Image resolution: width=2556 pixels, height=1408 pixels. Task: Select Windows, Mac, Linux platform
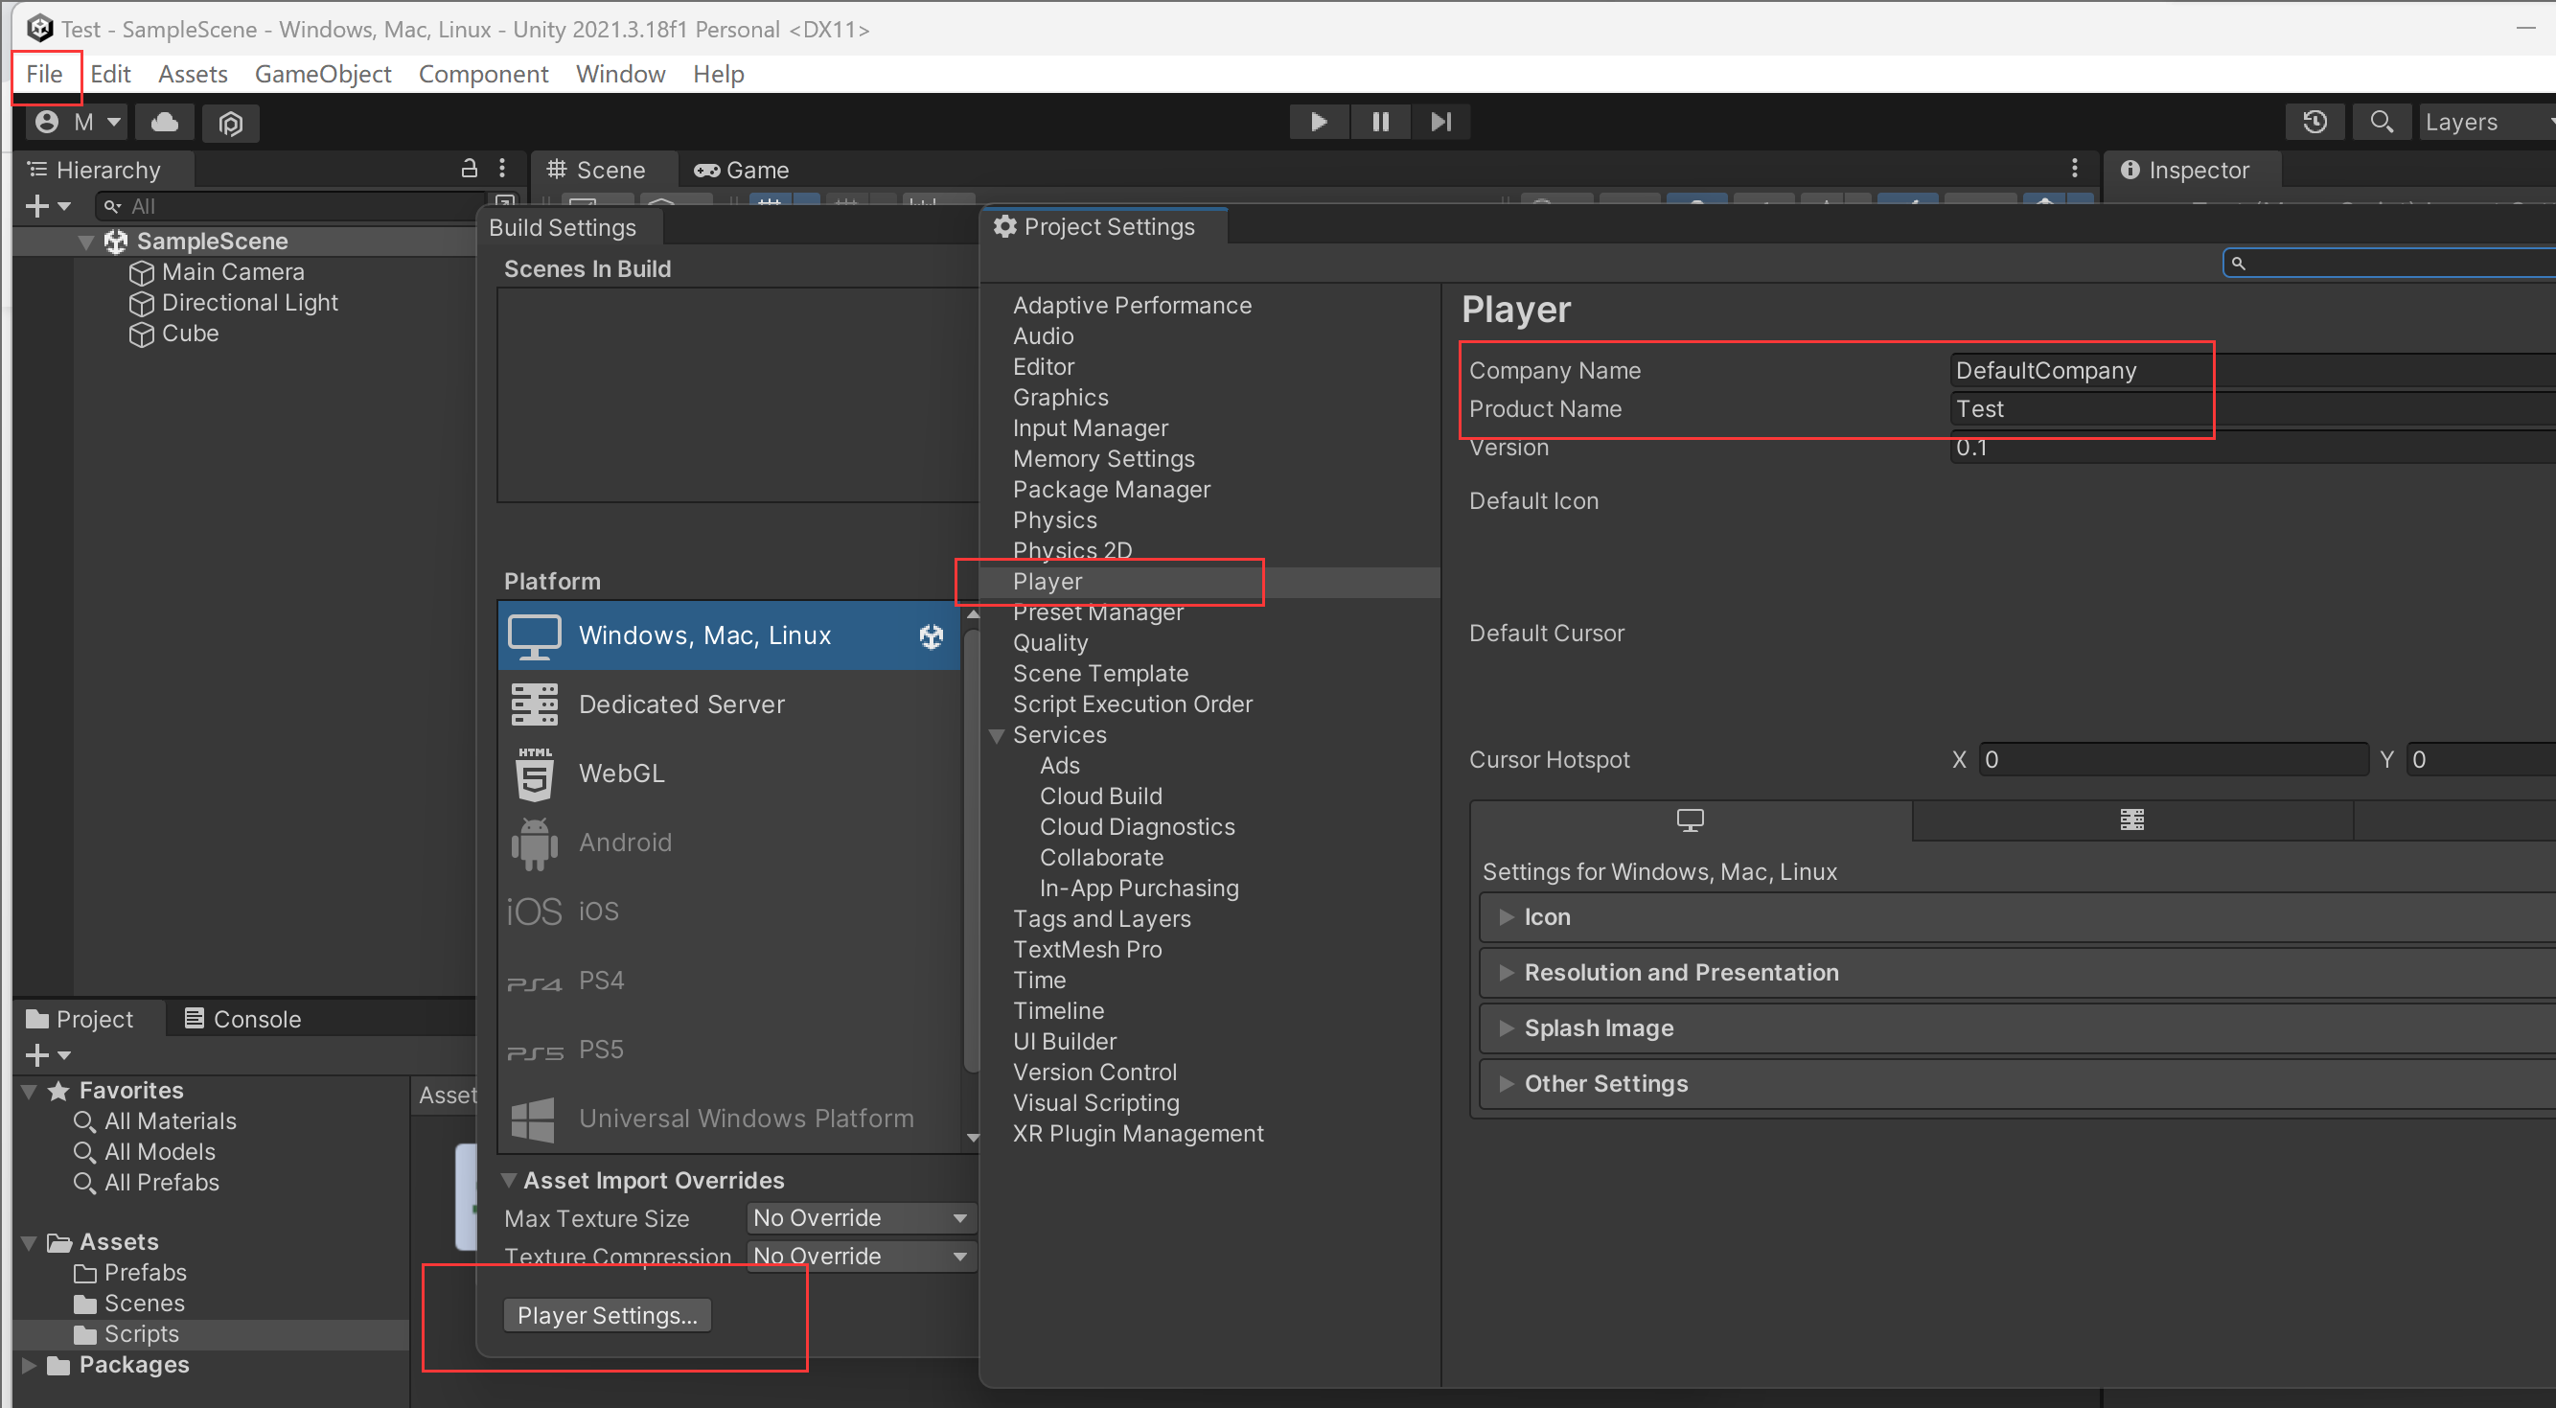tap(728, 635)
